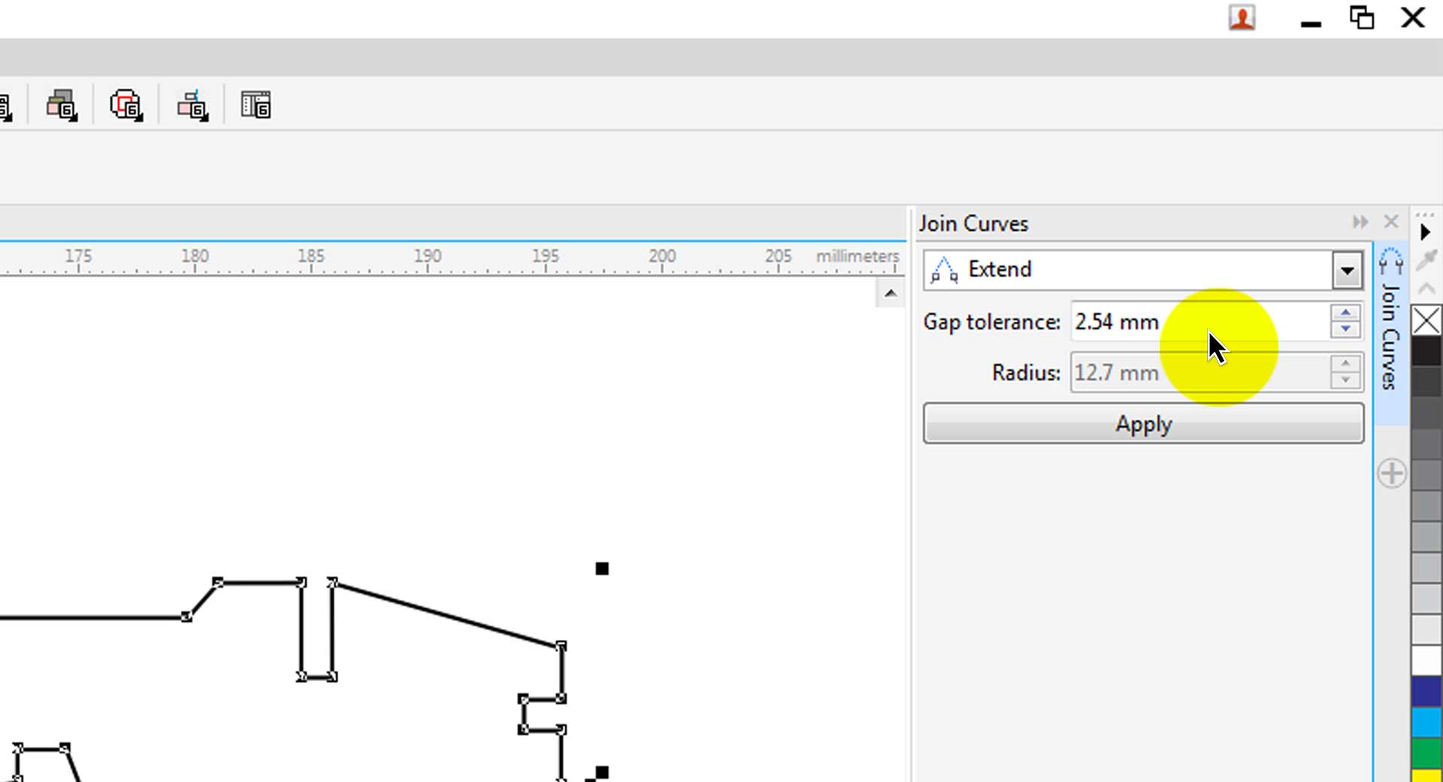Image resolution: width=1443 pixels, height=782 pixels.
Task: Click the first stacked-objects toolbar icon
Action: point(62,105)
